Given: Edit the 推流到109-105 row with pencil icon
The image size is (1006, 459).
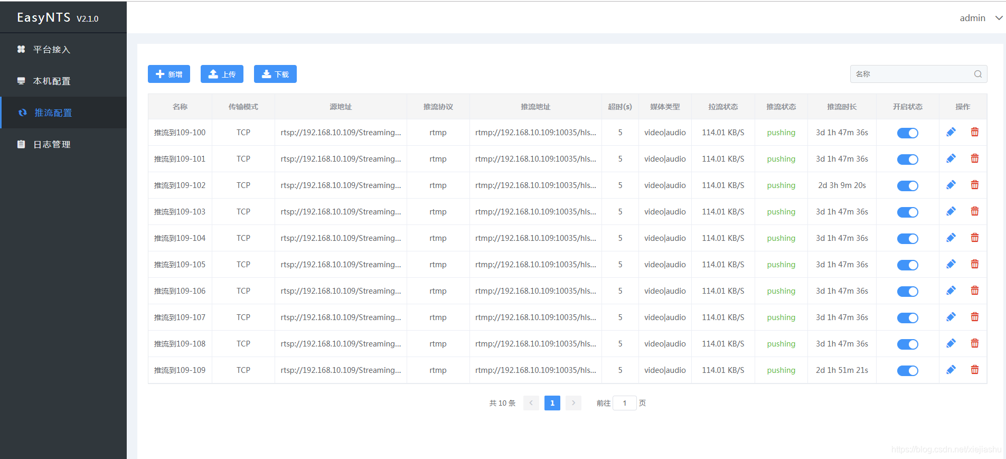Looking at the screenshot, I should [951, 264].
